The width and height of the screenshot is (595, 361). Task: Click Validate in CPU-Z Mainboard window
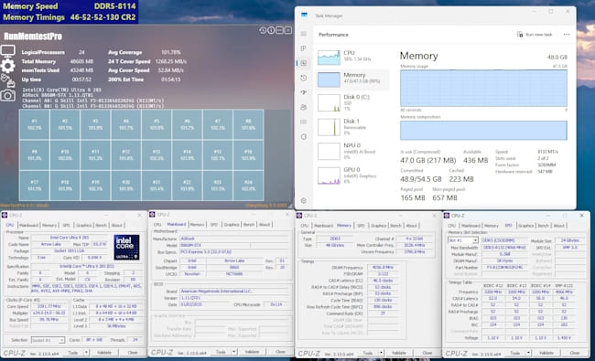[x=252, y=352]
